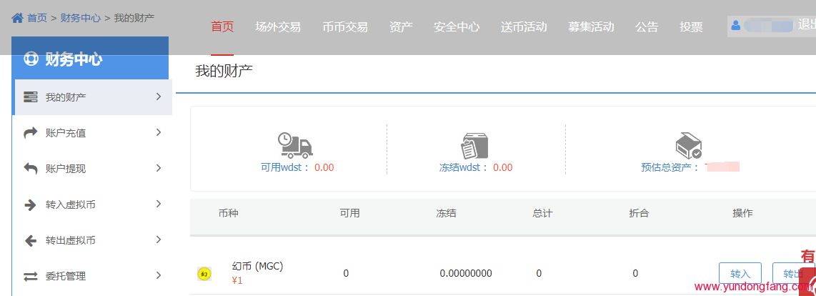Viewport: 816px width, 296px height.
Task: Click the clipboard box icon above 冻结wdst
Action: [x=474, y=146]
